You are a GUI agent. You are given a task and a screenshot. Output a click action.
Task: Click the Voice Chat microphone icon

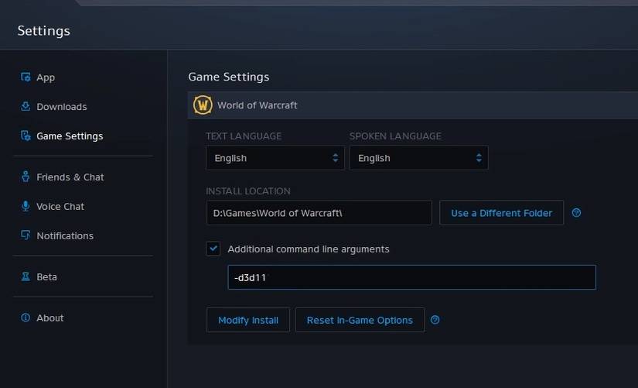[x=26, y=207]
